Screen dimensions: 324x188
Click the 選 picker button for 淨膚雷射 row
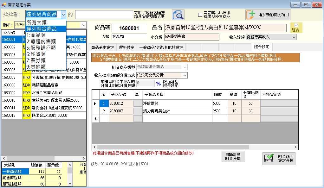[138, 103]
